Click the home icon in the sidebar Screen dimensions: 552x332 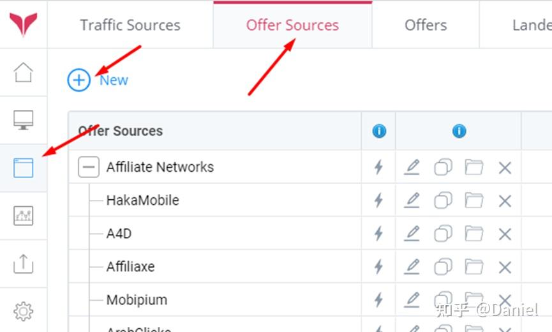23,72
